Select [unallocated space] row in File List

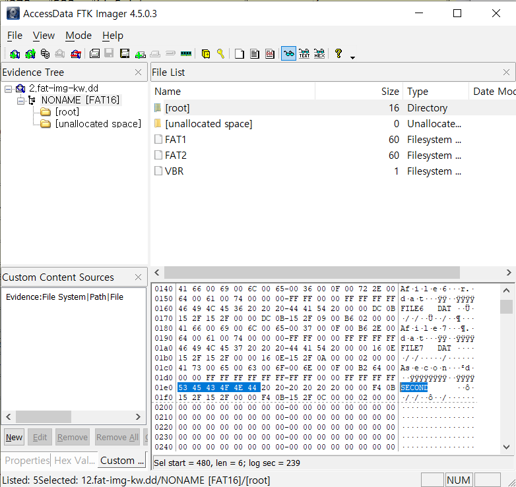[x=333, y=123]
